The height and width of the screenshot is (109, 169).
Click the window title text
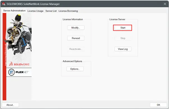pyautogui.click(x=33, y=4)
